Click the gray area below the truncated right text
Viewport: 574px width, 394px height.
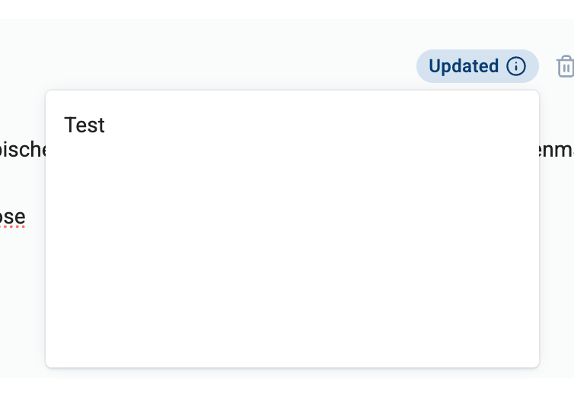556,228
